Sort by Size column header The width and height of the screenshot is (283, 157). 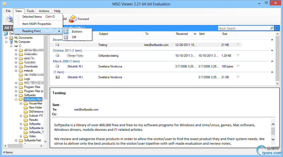pyautogui.click(x=228, y=34)
